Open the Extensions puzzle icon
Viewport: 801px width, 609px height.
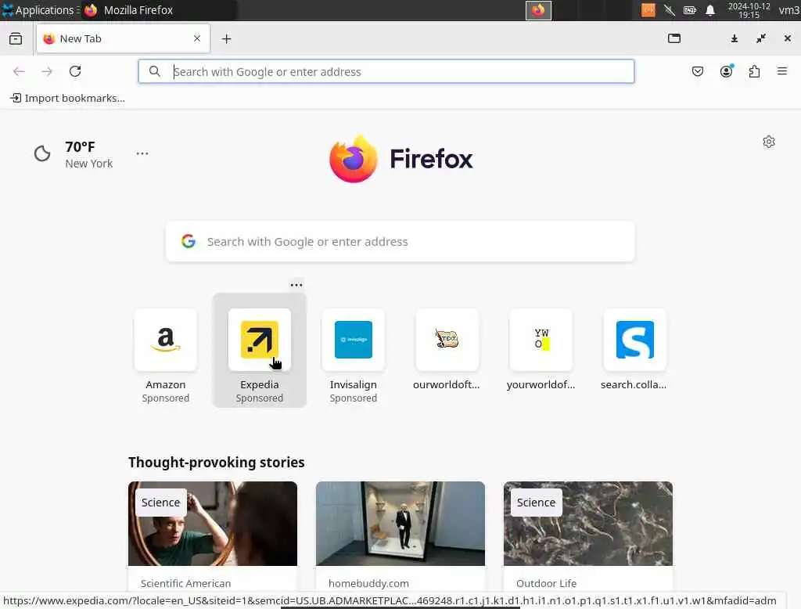click(755, 71)
